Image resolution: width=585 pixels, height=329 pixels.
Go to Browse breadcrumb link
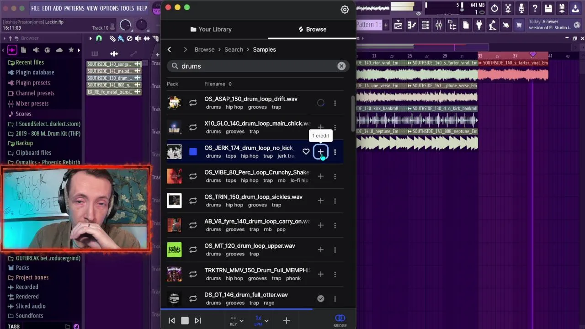(x=204, y=49)
